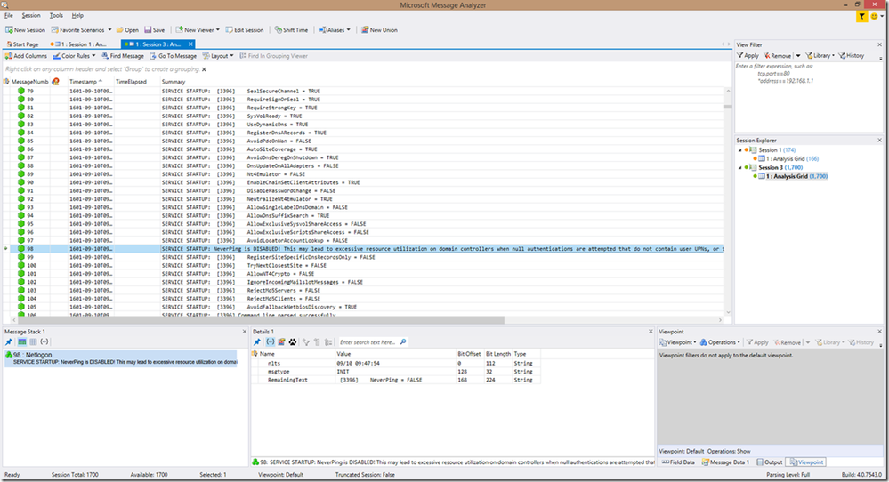The width and height of the screenshot is (889, 482).
Task: Switch to the Output tab
Action: click(x=770, y=462)
